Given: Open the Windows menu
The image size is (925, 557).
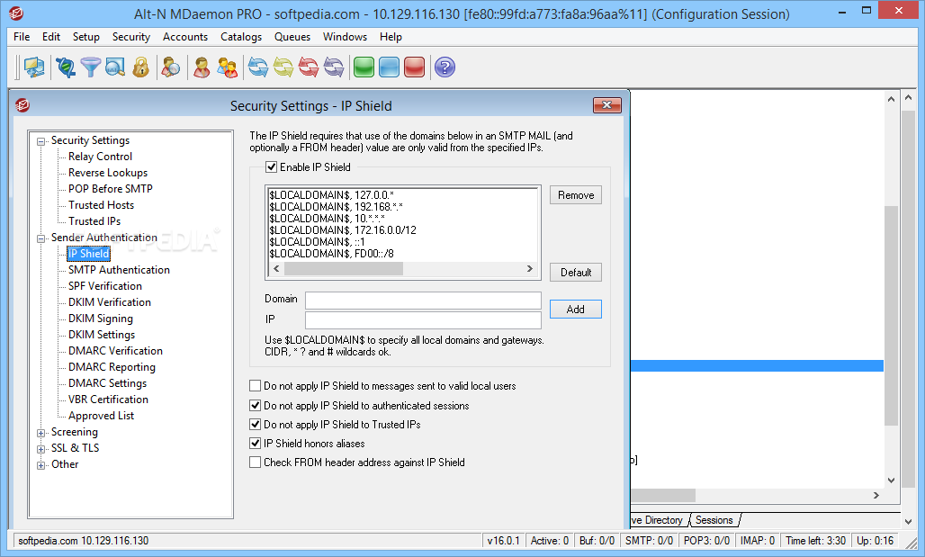Looking at the screenshot, I should tap(346, 37).
